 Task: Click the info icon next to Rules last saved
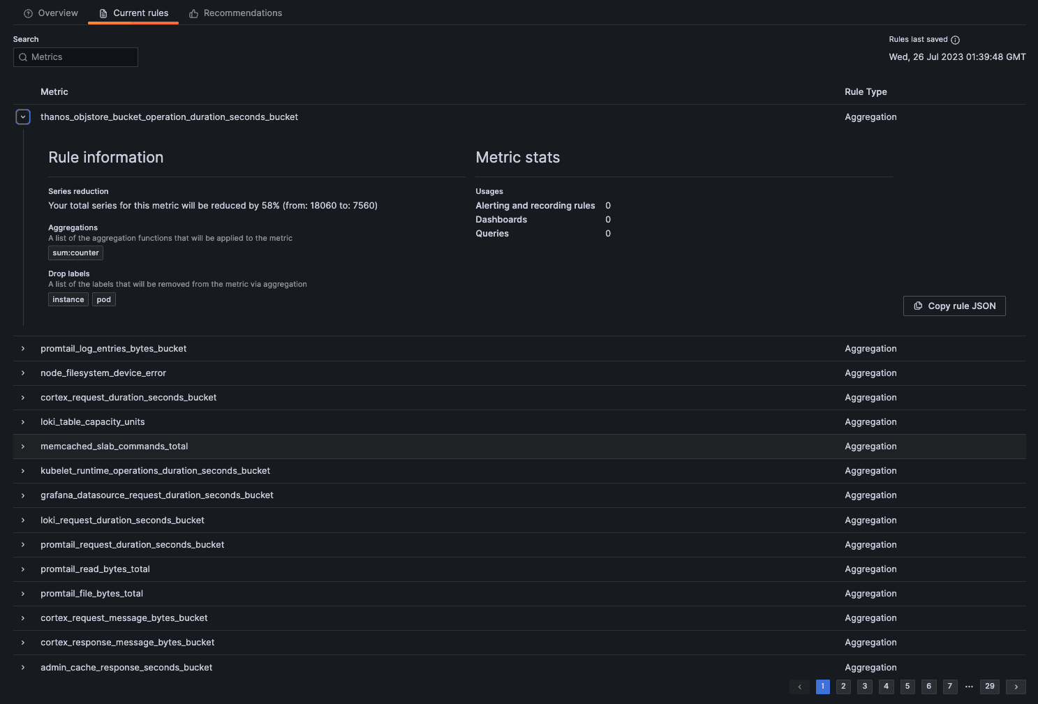pos(956,40)
